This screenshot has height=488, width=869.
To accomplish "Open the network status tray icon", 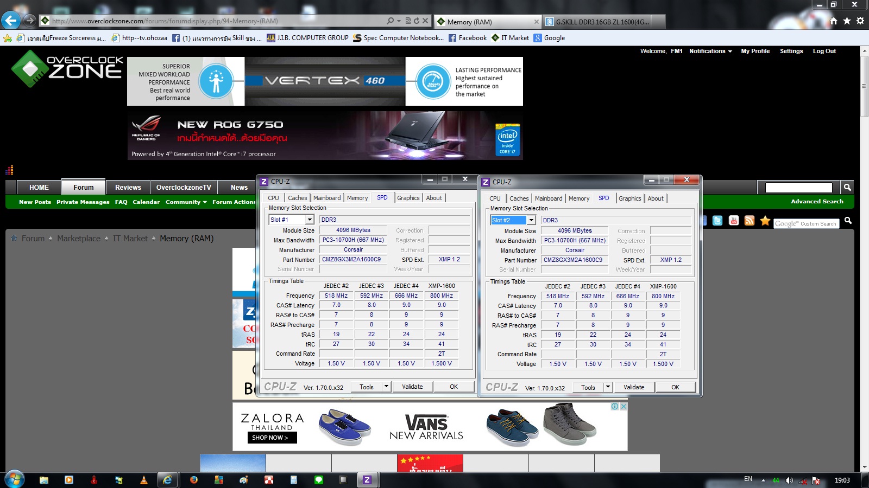I will click(x=803, y=480).
